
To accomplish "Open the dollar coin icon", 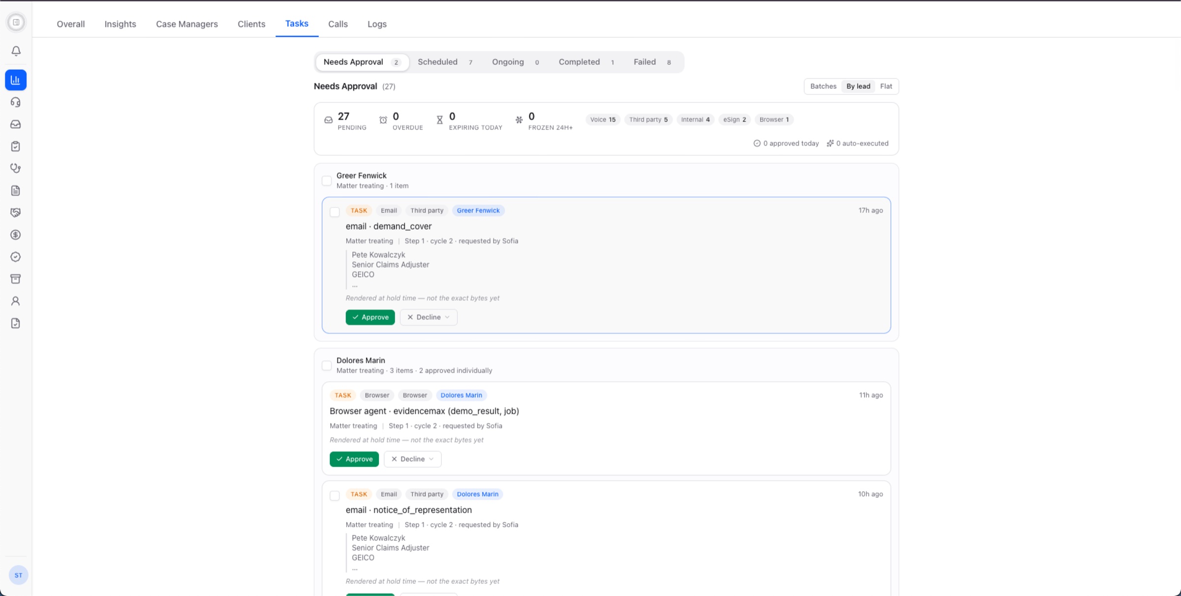I will click(x=16, y=235).
